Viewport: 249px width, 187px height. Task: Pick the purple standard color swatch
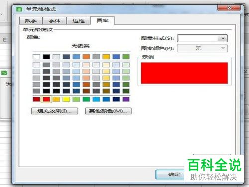point(126,99)
